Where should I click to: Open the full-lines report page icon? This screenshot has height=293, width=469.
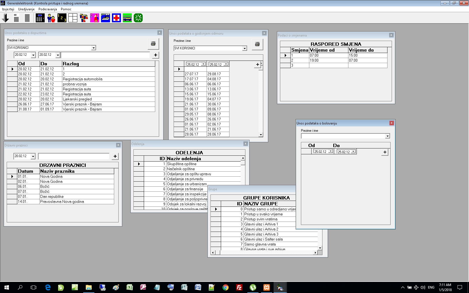click(27, 18)
